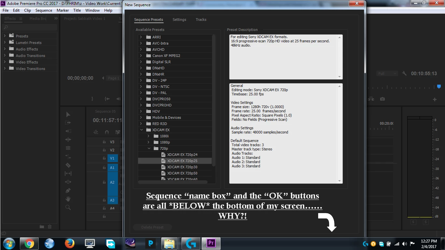Click the trash delete icon in Effects

click(50, 227)
